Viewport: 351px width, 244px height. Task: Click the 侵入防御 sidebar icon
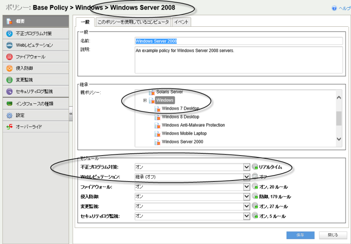point(9,68)
